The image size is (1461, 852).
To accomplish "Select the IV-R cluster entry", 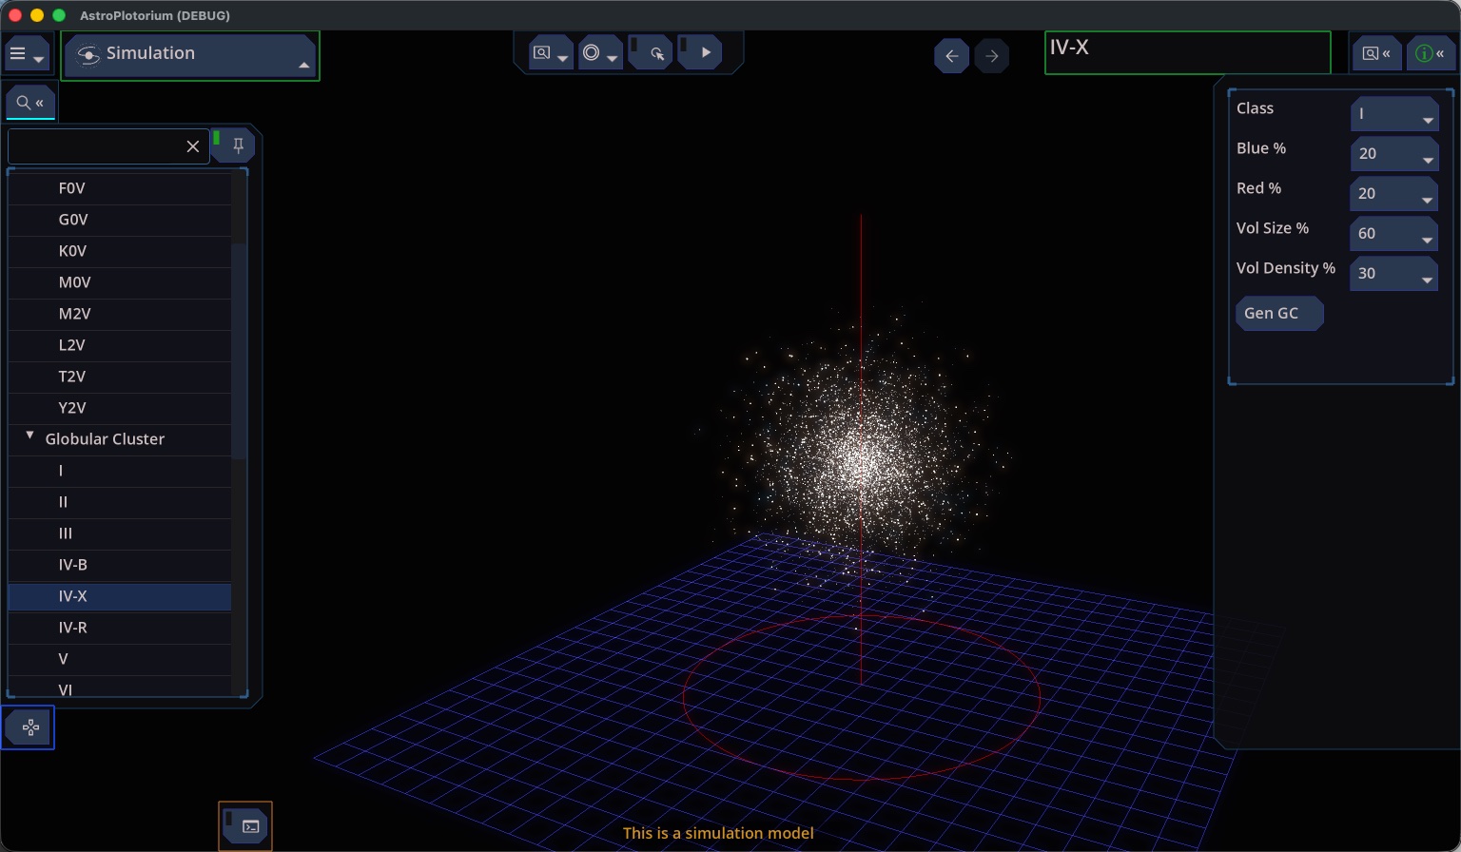I will (x=120, y=628).
